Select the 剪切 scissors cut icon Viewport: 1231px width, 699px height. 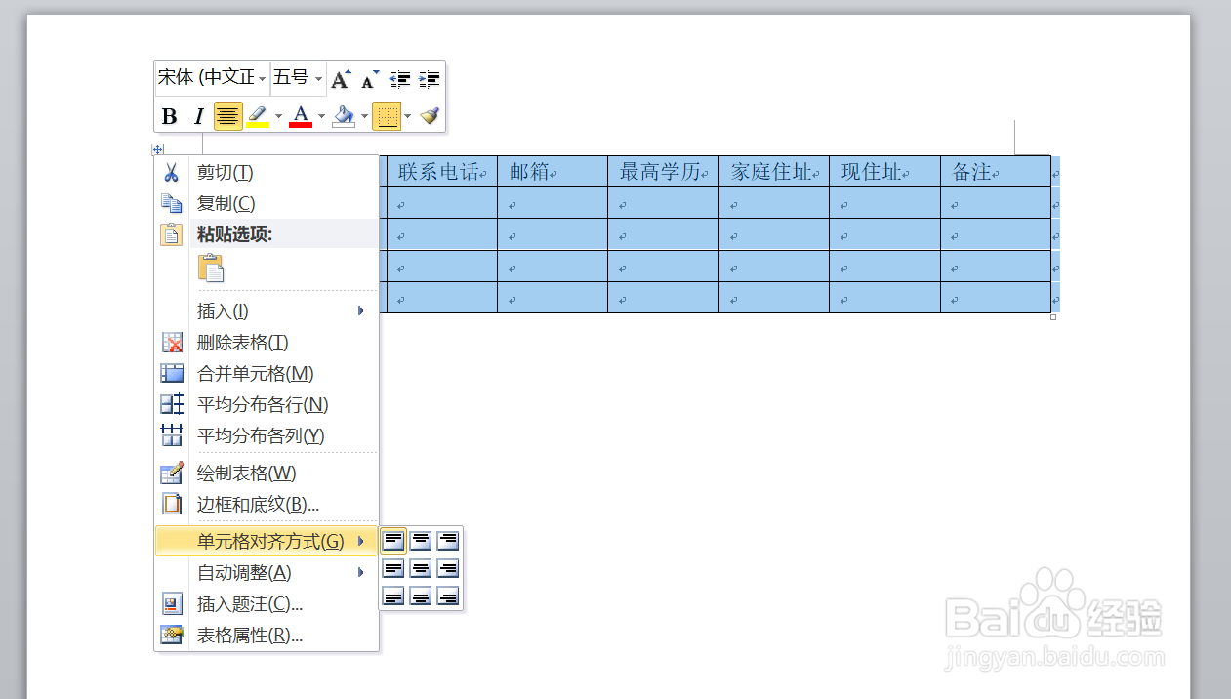(171, 172)
